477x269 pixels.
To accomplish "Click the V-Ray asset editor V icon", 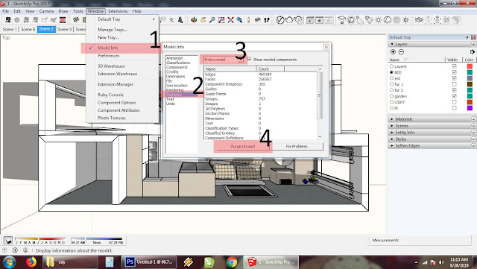I will [280, 20].
